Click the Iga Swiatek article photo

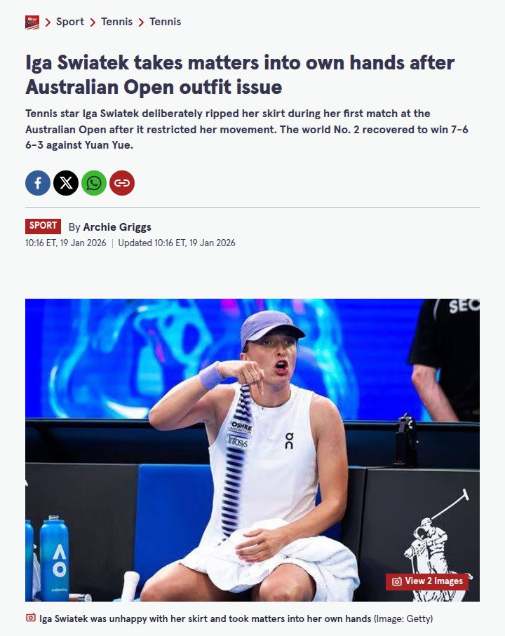pos(252,449)
